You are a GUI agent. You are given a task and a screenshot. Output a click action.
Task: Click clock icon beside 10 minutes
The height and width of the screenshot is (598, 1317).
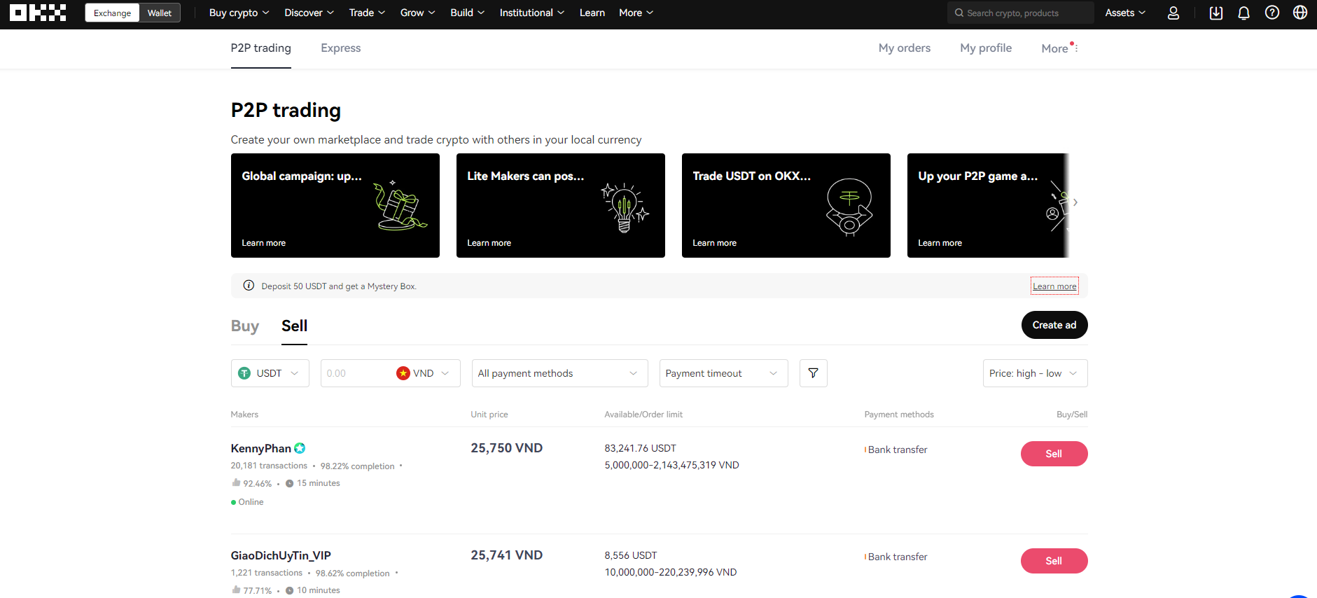click(289, 590)
